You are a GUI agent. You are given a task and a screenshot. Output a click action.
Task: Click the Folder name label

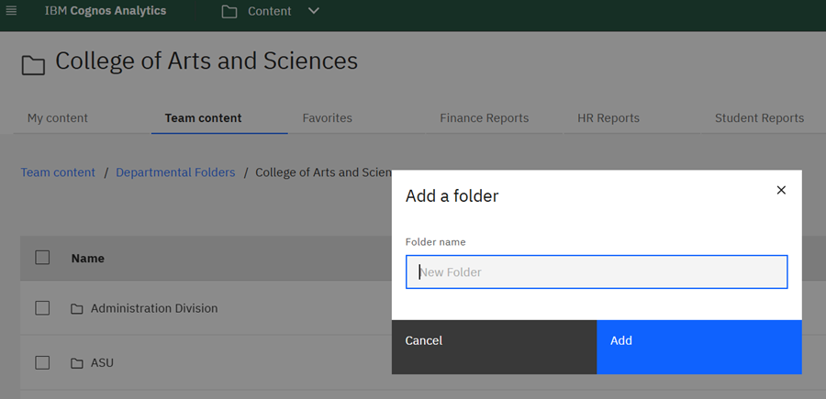click(436, 242)
